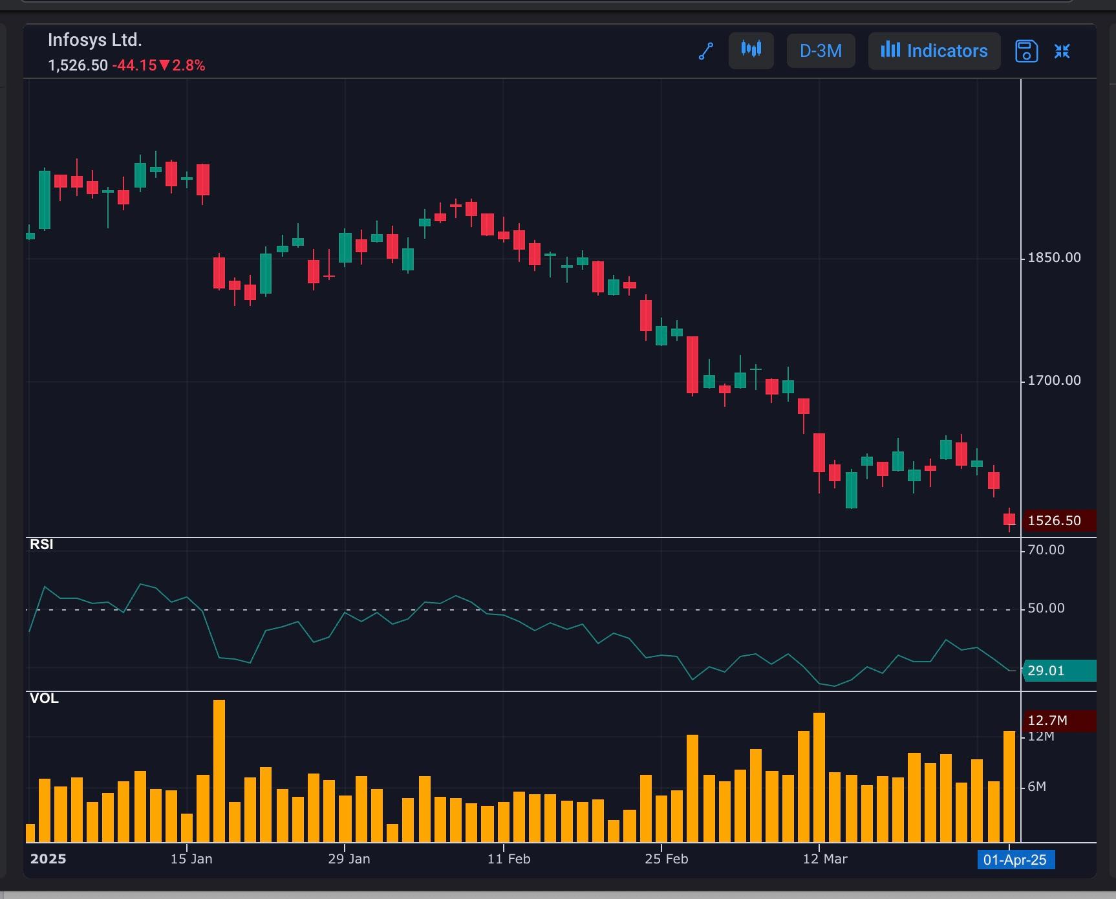The width and height of the screenshot is (1116, 899).
Task: Click the -44.15 price change value
Action: tap(134, 65)
